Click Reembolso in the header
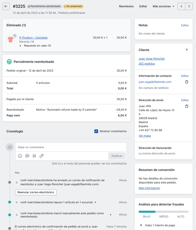 pos(126,6)
